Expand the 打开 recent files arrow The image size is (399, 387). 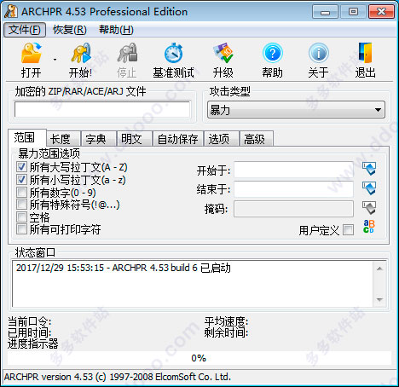[55, 60]
